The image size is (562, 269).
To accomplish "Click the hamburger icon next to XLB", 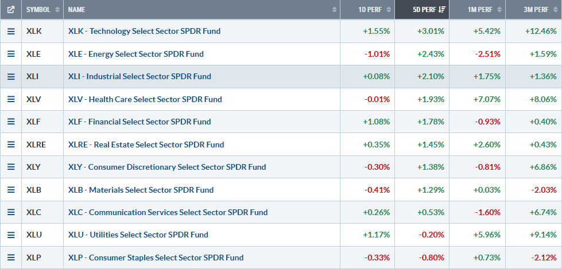I will tap(11, 190).
